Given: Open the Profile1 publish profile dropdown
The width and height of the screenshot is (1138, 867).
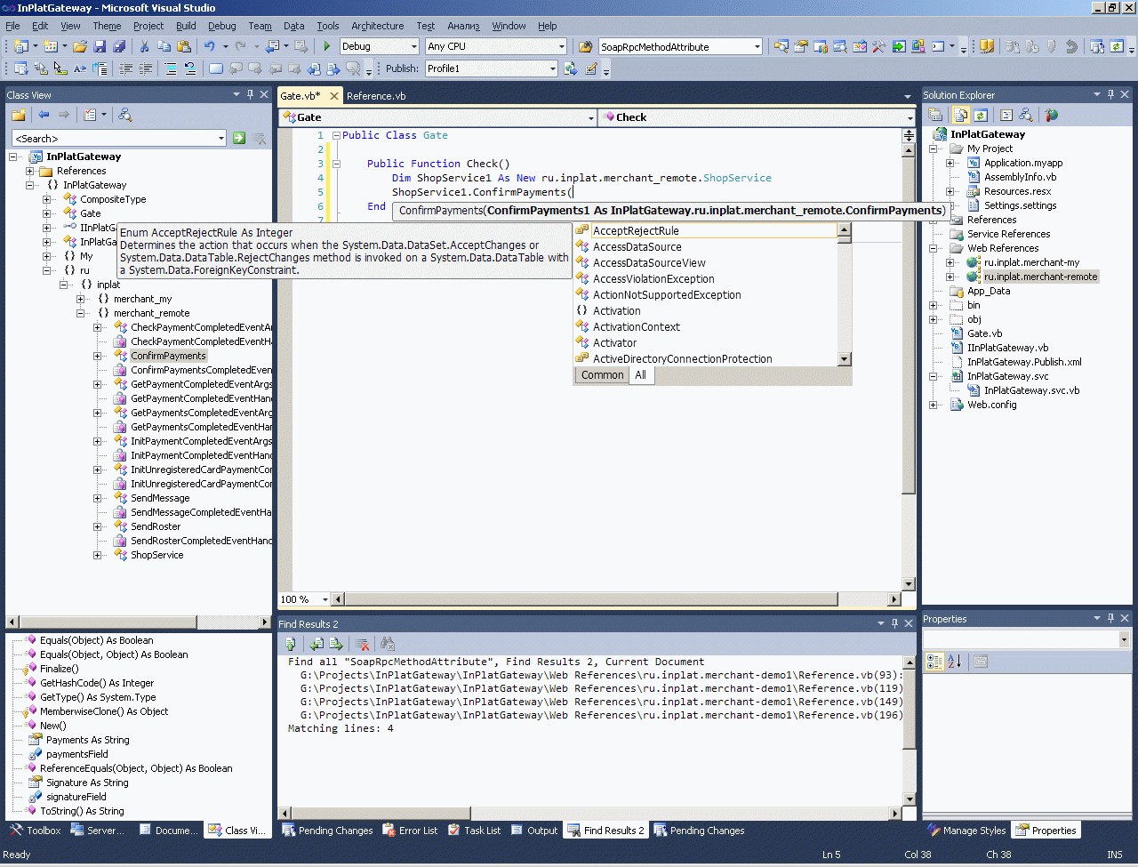Looking at the screenshot, I should click(552, 68).
